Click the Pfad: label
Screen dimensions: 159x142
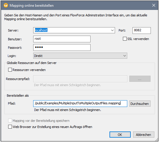point(12,103)
